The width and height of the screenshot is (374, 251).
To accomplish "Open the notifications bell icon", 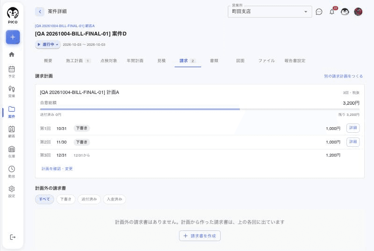I will [332, 12].
